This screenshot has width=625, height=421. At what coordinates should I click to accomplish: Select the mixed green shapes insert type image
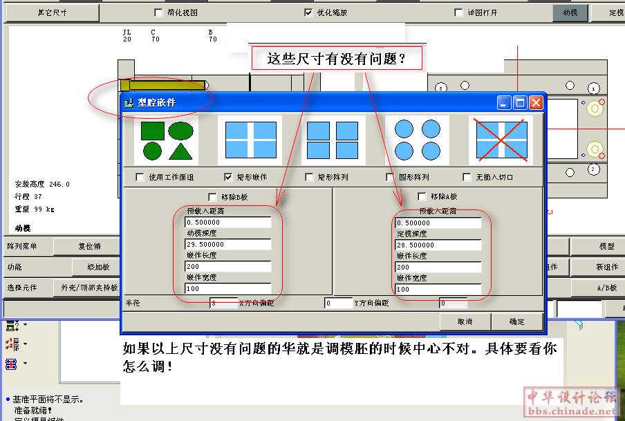(x=166, y=140)
